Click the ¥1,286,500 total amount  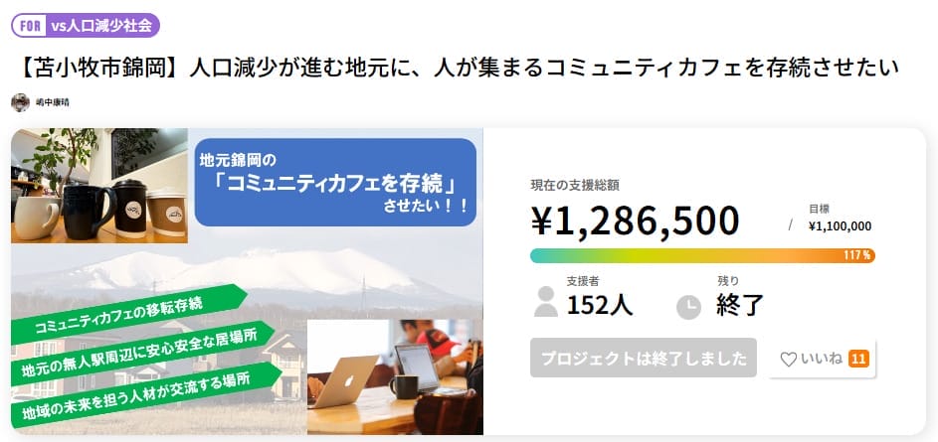coord(635,221)
